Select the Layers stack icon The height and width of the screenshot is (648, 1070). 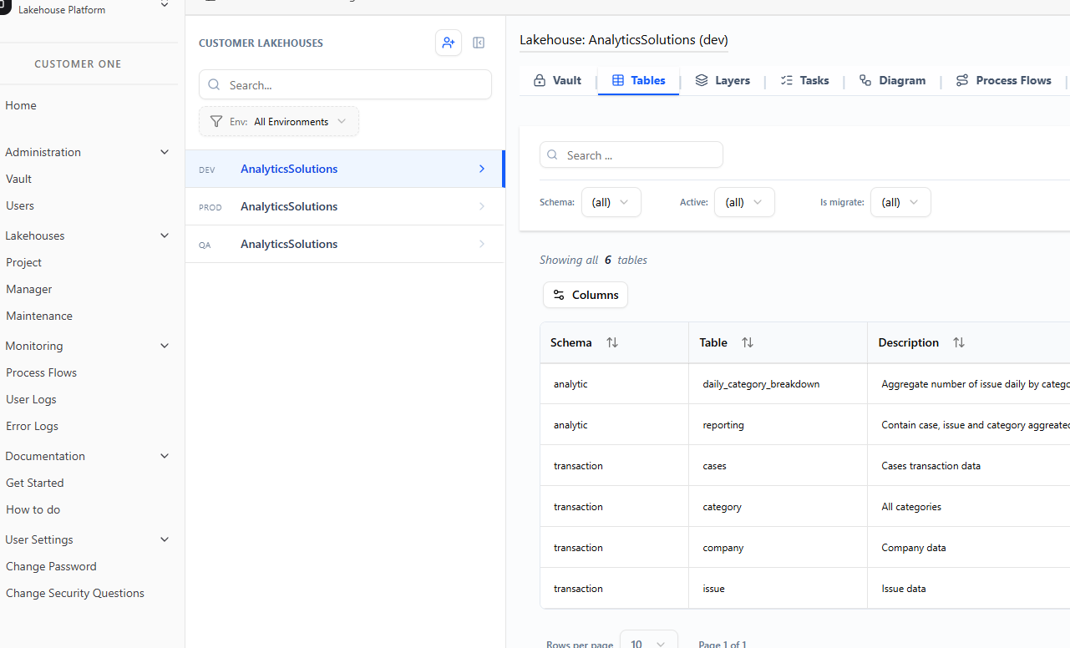(701, 79)
